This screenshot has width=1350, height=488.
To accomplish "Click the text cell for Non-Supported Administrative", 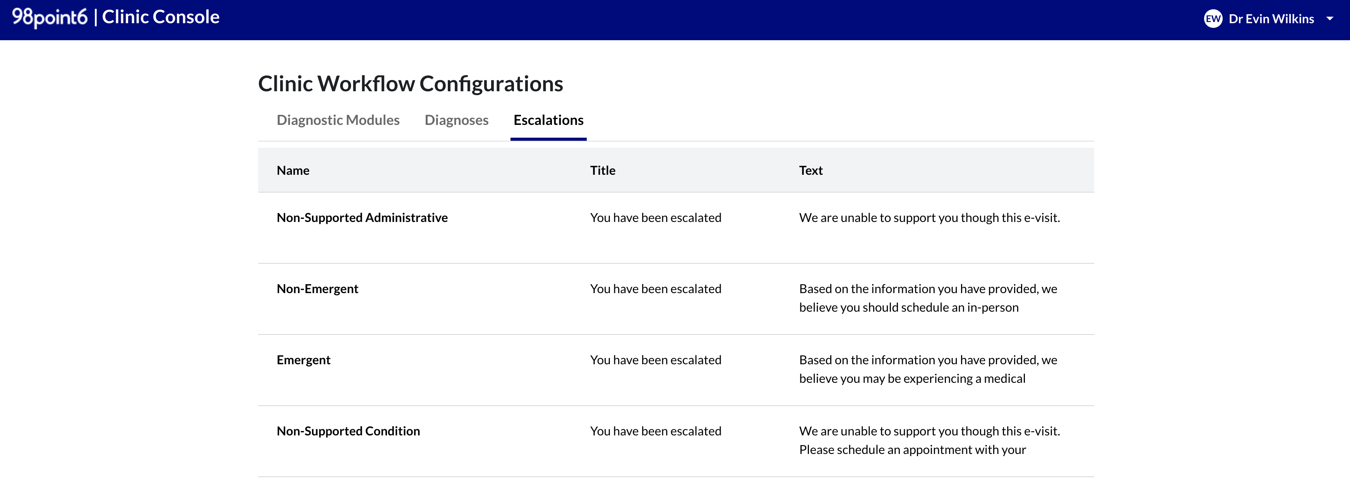I will pyautogui.click(x=929, y=217).
